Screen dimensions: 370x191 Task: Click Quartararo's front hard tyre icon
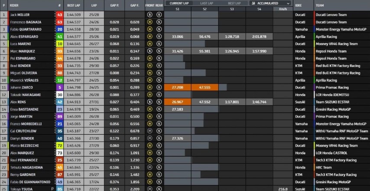tap(149, 30)
